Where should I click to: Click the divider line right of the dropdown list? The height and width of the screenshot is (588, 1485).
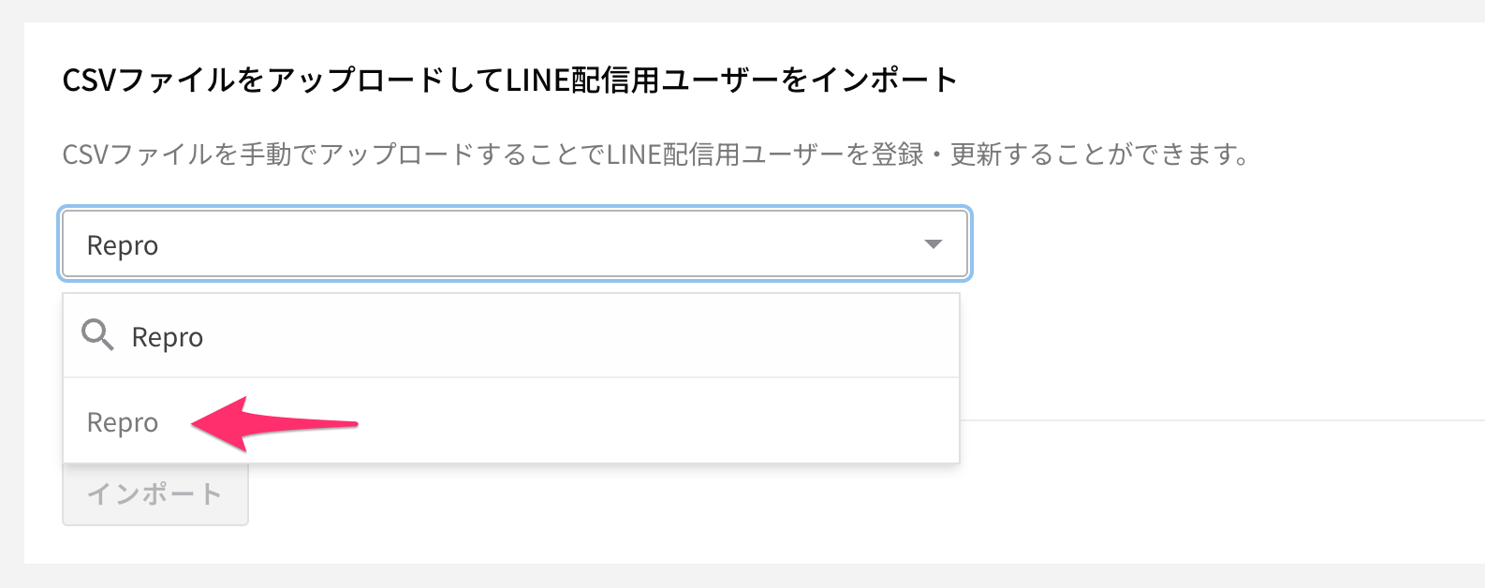pyautogui.click(x=1217, y=420)
